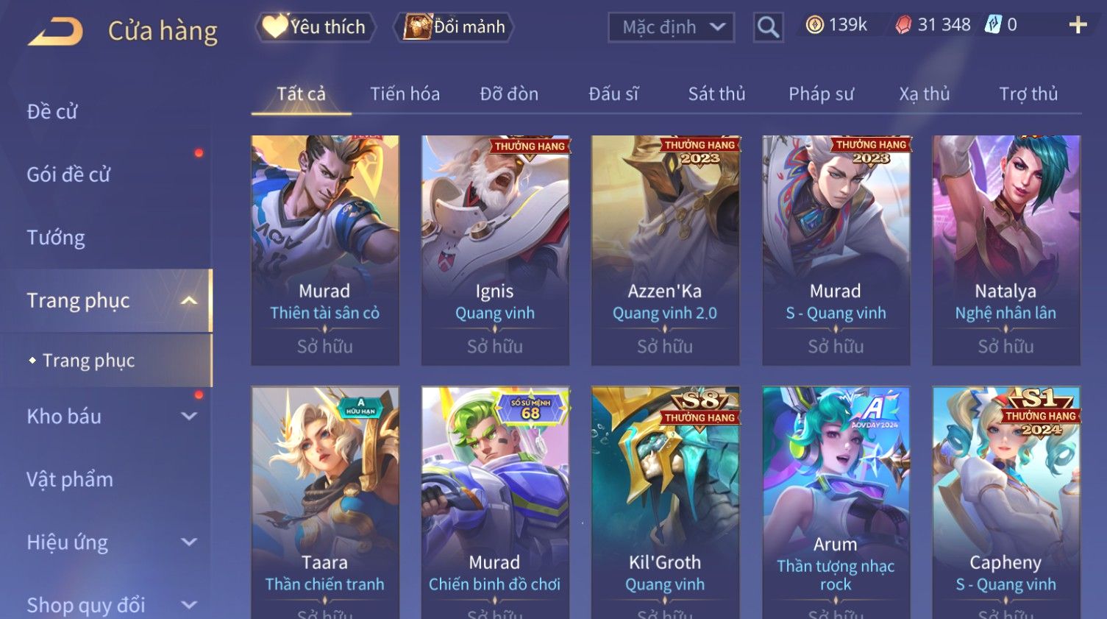This screenshot has height=619, width=1107.
Task: Open Natalya Nghệ nhân lân skin card
Action: (1005, 250)
